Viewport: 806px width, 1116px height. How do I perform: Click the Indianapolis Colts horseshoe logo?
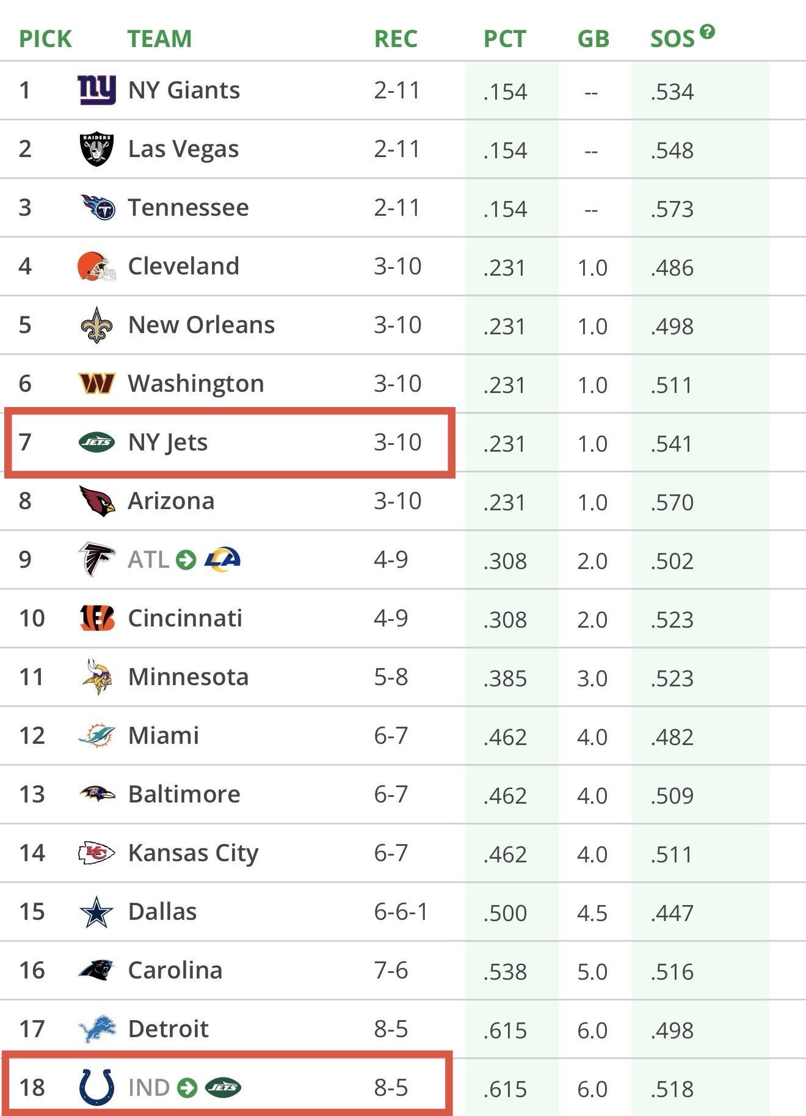click(96, 1087)
